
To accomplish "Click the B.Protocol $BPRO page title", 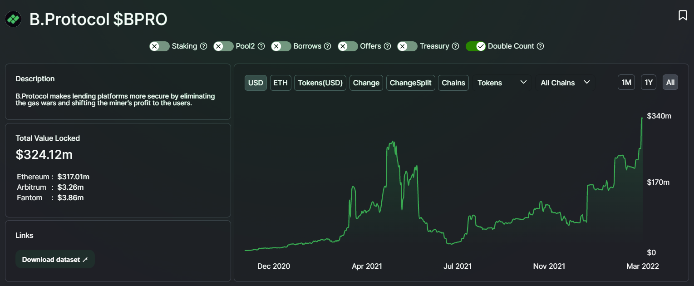I will [x=98, y=19].
